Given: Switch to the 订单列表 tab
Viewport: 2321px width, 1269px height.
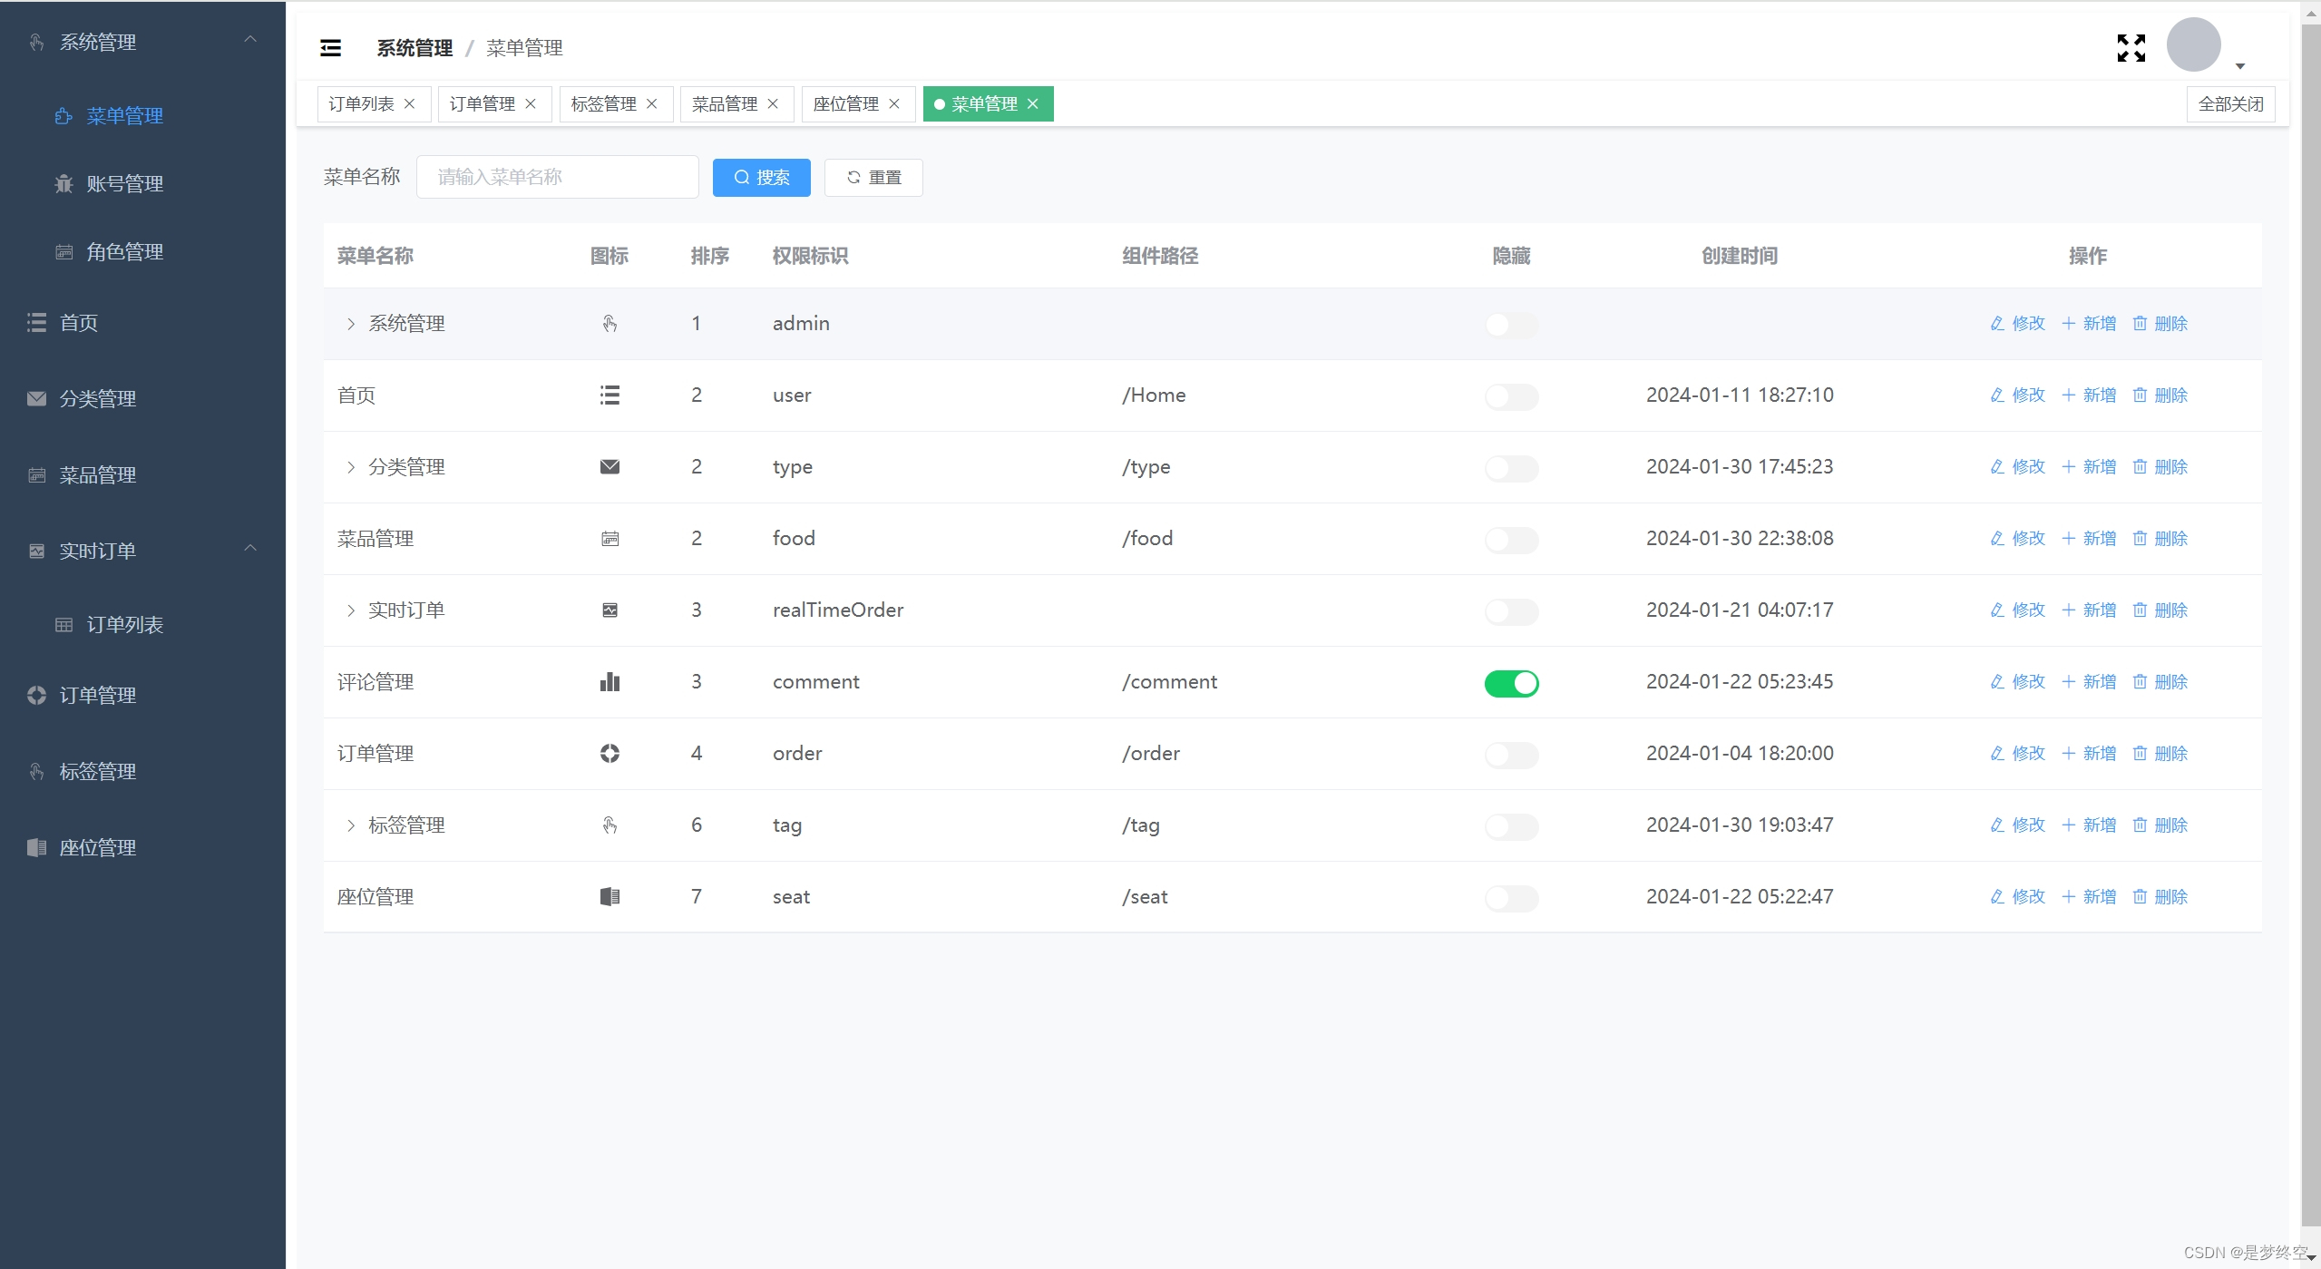Looking at the screenshot, I should pos(361,104).
